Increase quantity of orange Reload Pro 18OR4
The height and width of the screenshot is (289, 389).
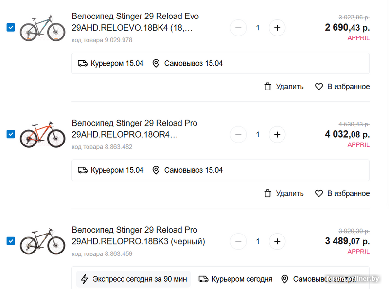[x=277, y=134]
